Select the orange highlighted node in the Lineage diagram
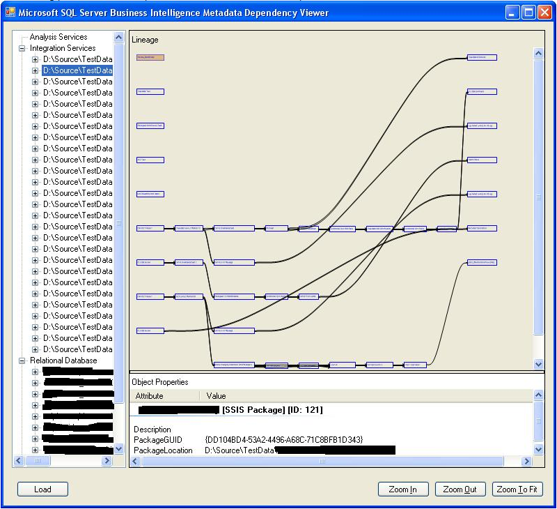Screen dimensions: 557x509 [150, 57]
